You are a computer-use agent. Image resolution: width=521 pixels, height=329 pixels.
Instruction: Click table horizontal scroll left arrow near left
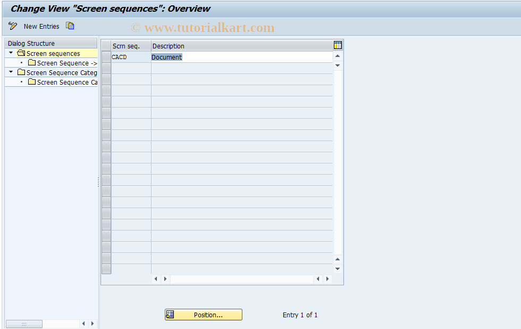[156, 279]
